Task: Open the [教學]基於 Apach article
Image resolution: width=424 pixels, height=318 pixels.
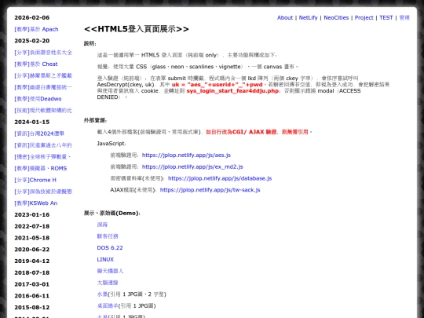Action: [36, 29]
